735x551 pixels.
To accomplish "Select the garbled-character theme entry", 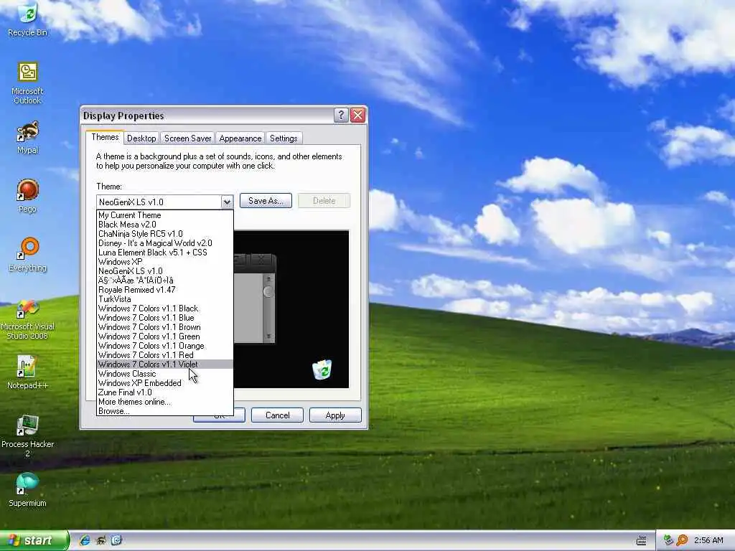I will (x=165, y=281).
